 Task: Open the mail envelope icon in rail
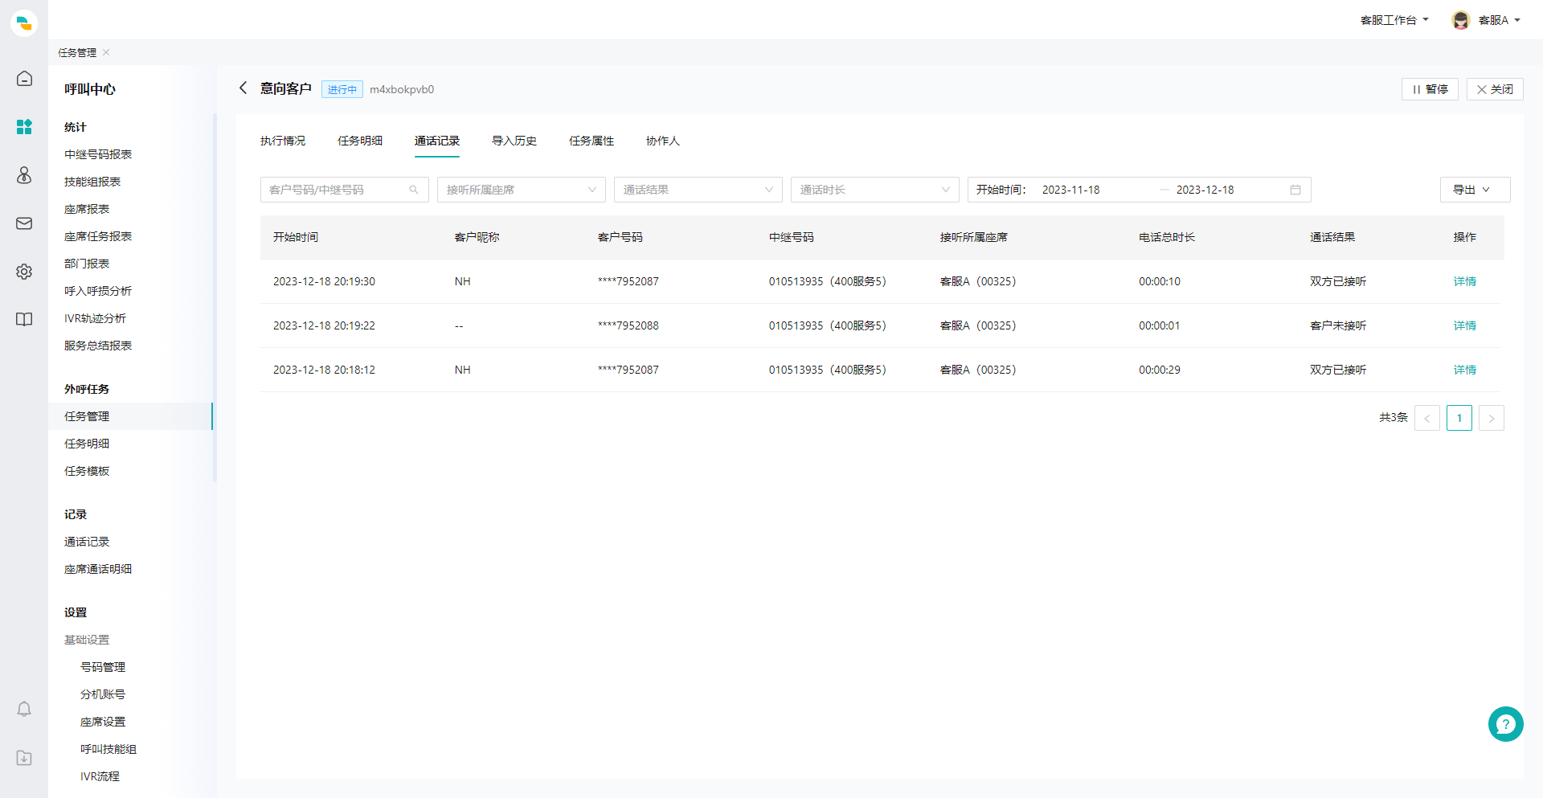(x=24, y=223)
